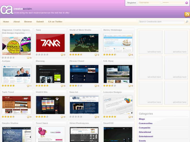Open the Companies category
Viewport: 190px width, 142px height.
[x=145, y=128]
